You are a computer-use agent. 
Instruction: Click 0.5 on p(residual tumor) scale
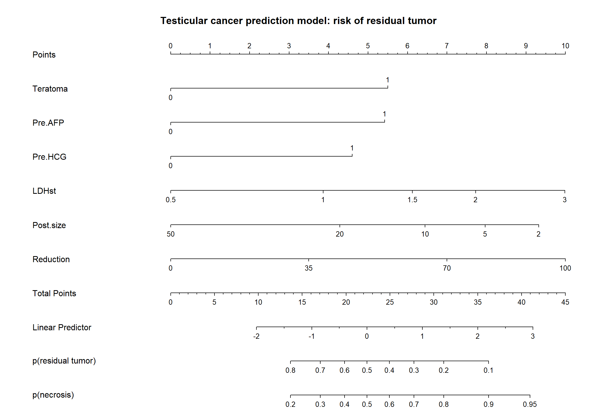[x=367, y=370]
